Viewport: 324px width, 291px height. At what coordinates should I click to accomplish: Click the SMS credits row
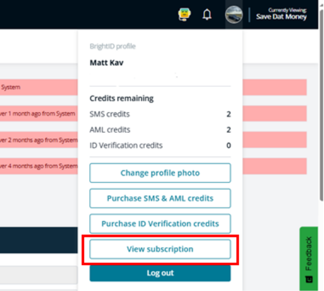point(160,114)
